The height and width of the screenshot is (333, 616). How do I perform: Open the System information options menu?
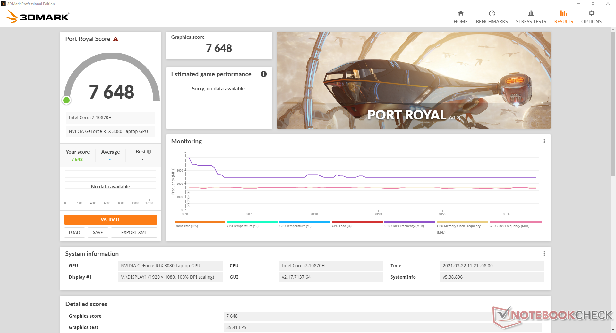544,254
